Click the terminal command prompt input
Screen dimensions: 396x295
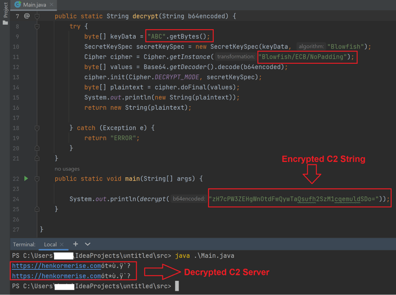177,286
